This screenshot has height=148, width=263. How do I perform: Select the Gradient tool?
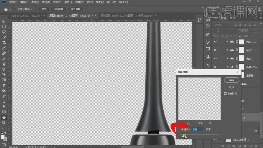(x=4, y=80)
